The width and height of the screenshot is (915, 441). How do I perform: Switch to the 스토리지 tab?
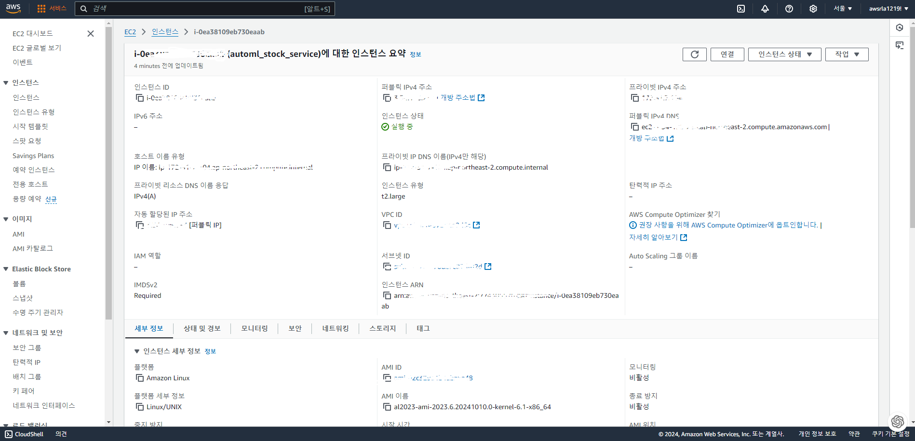pos(383,328)
